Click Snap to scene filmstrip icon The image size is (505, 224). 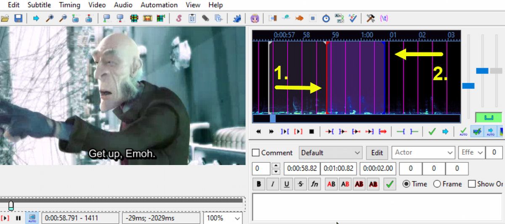click(147, 18)
